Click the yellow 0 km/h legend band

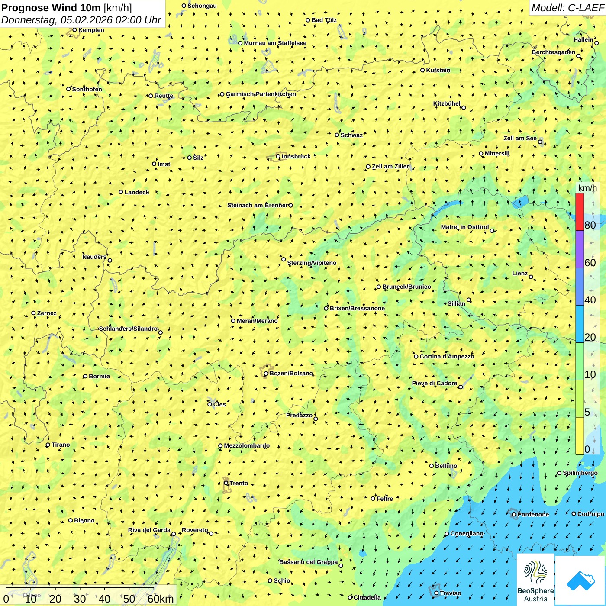click(x=580, y=436)
